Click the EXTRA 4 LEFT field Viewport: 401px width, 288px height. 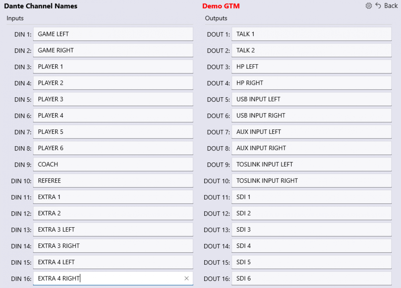[x=113, y=262]
